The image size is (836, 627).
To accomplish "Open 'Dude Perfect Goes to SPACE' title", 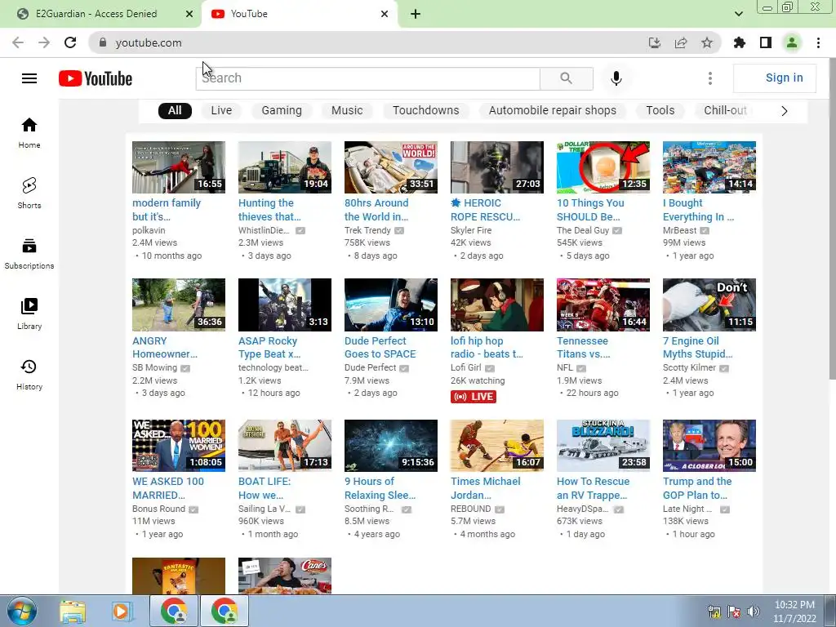I will (x=380, y=347).
